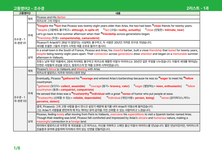Select the 조수경 - 1과-본문 01 cell
The width and height of the screenshot is (222, 157).
(20, 41)
